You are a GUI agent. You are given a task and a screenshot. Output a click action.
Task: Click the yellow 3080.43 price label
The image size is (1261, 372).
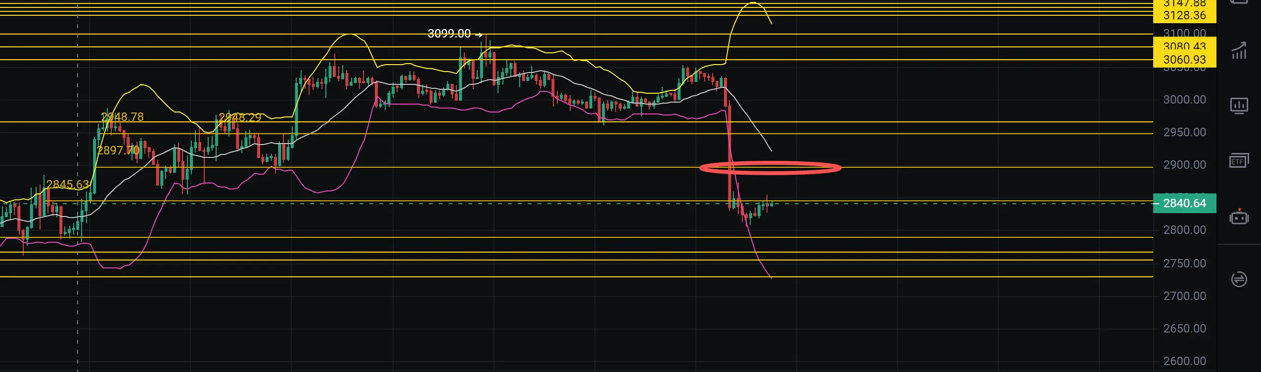(1184, 46)
